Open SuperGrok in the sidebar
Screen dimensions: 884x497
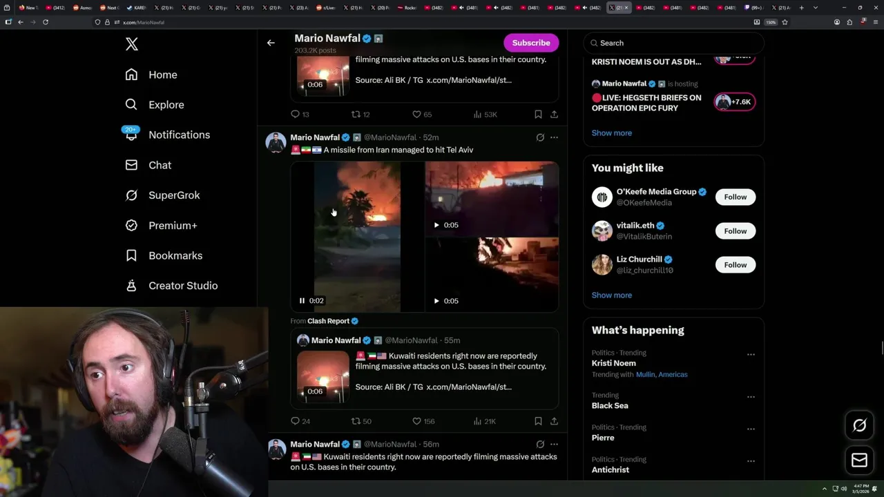coord(162,195)
